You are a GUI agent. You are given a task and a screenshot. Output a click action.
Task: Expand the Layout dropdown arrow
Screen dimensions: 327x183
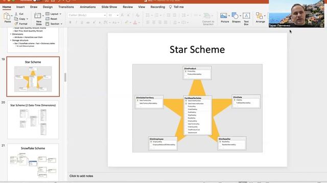(60, 14)
